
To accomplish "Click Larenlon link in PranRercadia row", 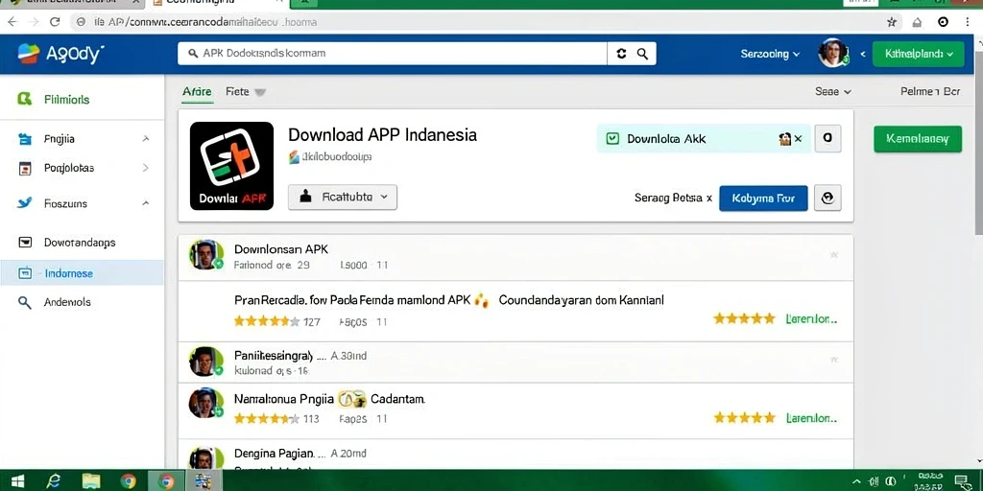I will [811, 318].
